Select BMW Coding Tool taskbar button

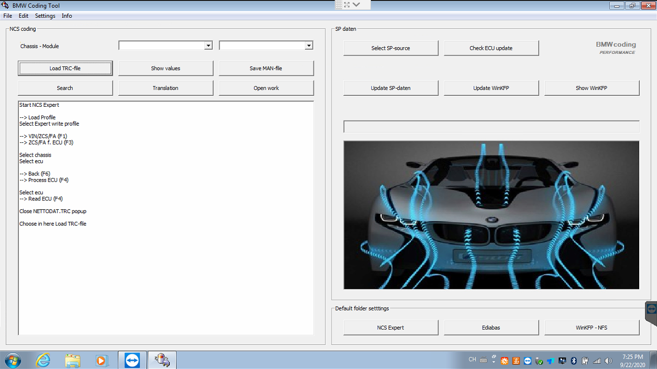[x=162, y=360]
